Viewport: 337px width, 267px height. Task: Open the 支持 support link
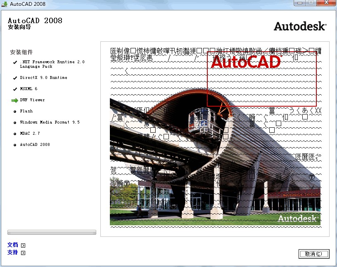[x=12, y=252]
